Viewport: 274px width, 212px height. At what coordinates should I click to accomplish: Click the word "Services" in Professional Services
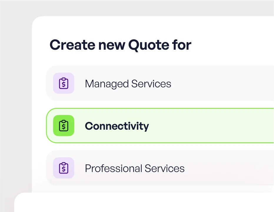165,168
